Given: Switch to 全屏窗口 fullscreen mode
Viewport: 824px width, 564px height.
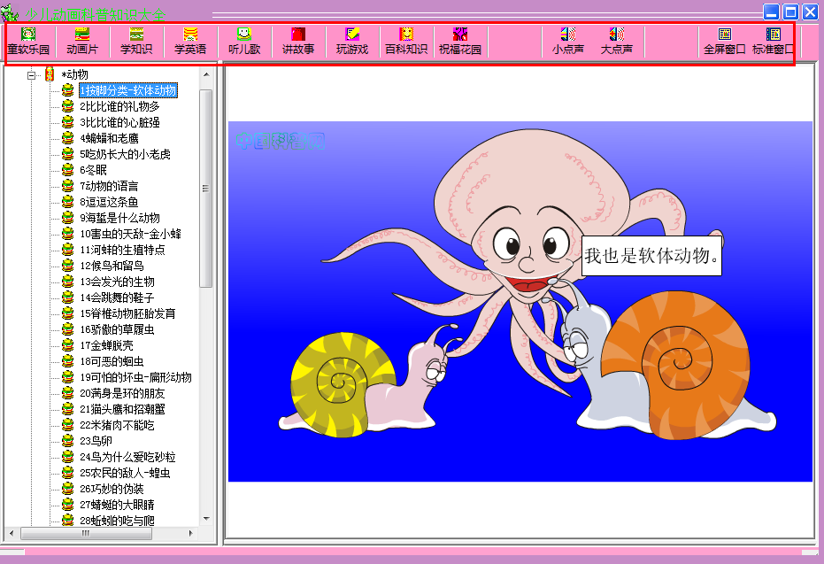Looking at the screenshot, I should point(725,42).
